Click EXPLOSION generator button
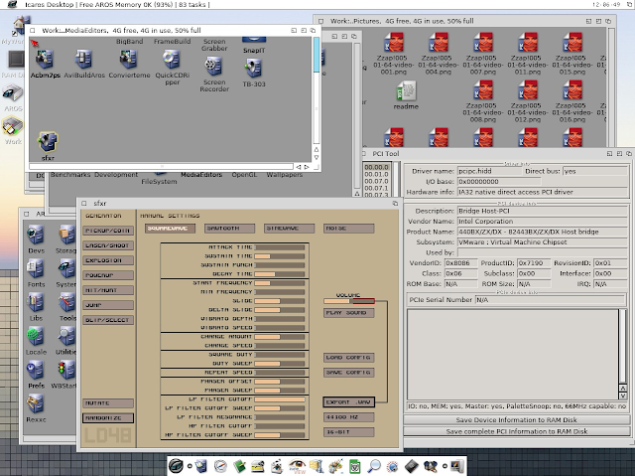Image resolution: width=635 pixels, height=476 pixels. [x=108, y=260]
